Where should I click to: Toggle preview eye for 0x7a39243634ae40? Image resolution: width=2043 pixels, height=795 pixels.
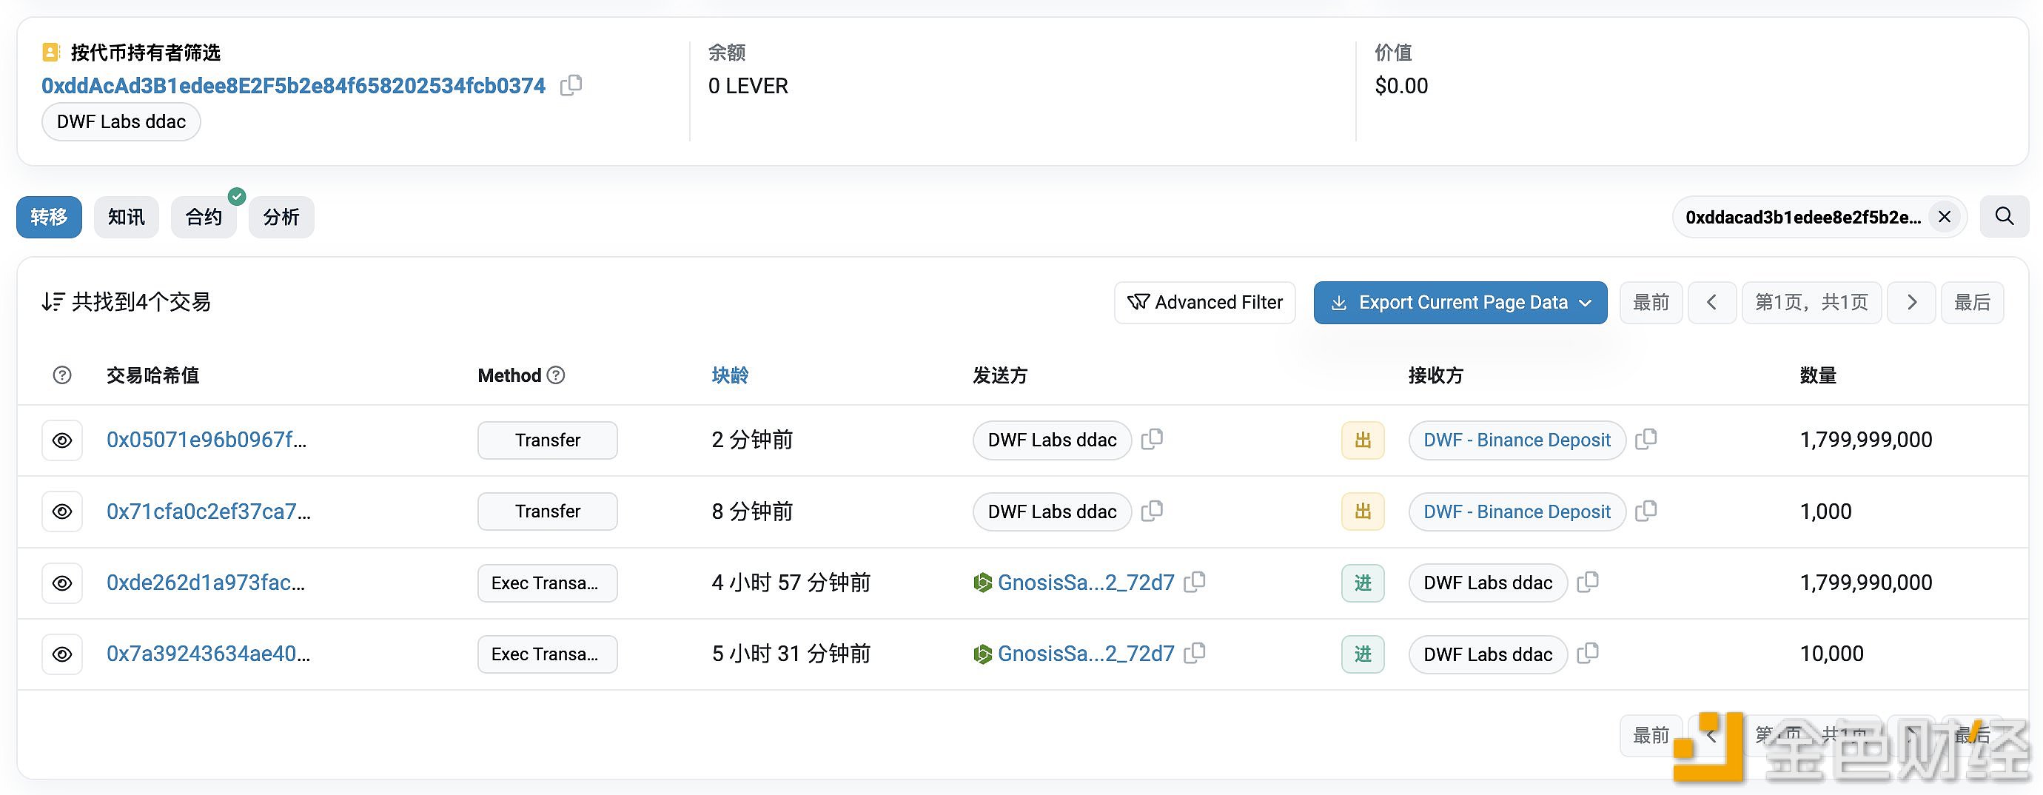pyautogui.click(x=62, y=654)
